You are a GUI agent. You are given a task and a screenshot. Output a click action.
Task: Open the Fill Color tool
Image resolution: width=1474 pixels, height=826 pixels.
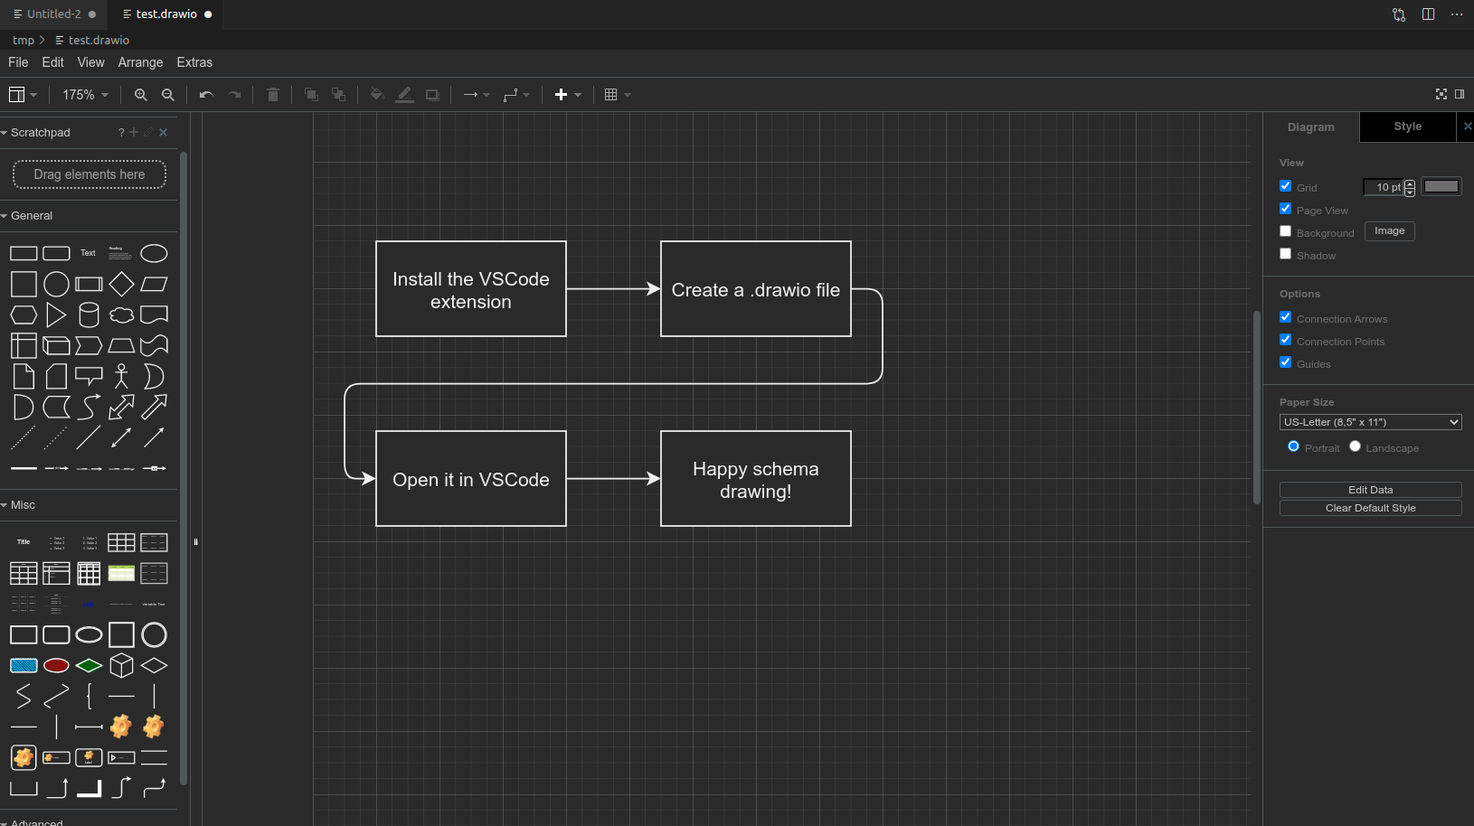point(376,94)
